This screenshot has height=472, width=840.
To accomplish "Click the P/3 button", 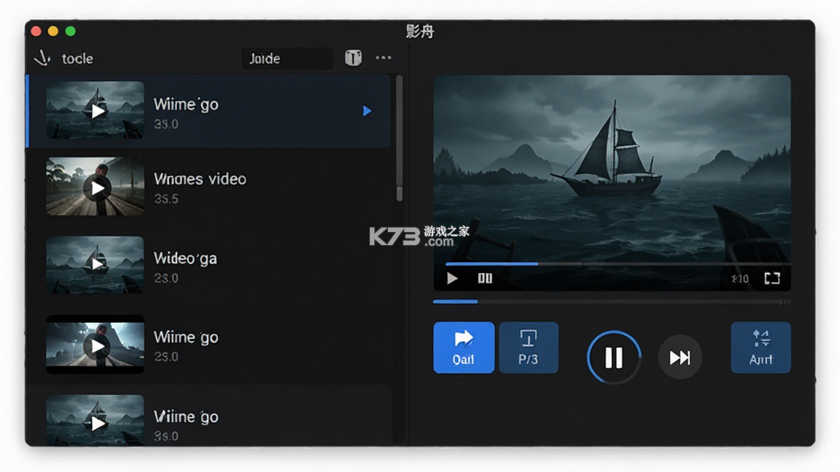I will (x=528, y=347).
